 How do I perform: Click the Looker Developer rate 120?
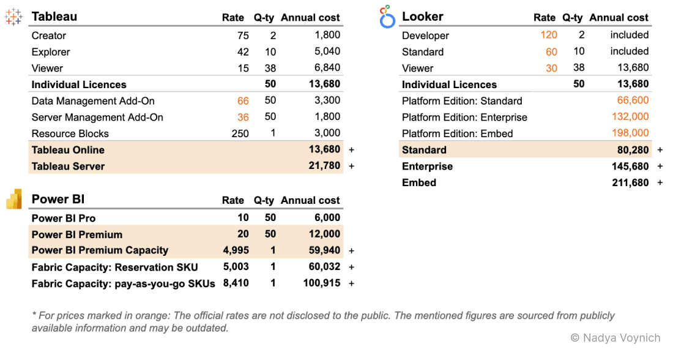click(549, 35)
